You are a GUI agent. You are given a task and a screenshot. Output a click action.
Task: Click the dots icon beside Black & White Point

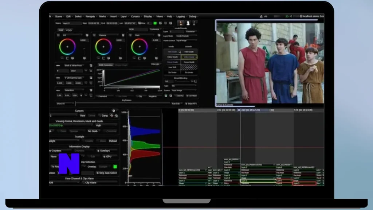click(58, 66)
